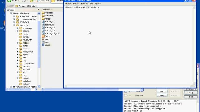
Task: Click the file list horizontal scrollbar thumb
Action: point(82,89)
